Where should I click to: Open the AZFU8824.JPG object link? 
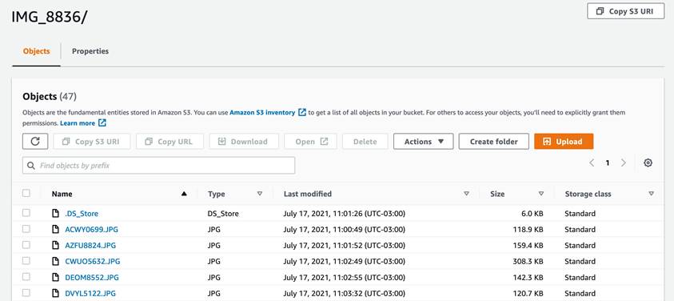90,246
